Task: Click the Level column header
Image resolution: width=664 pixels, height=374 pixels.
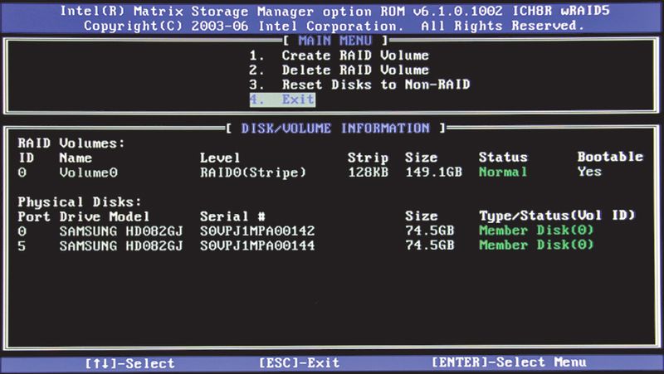Action: [x=220, y=158]
